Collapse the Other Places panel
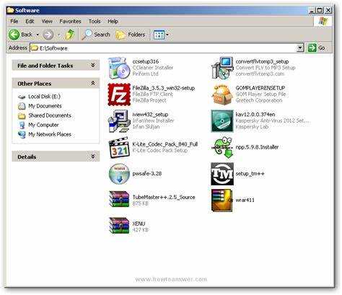The image size is (342, 295). point(93,83)
